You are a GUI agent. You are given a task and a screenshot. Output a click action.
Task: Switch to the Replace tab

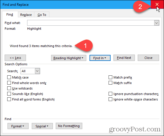pos(26,15)
